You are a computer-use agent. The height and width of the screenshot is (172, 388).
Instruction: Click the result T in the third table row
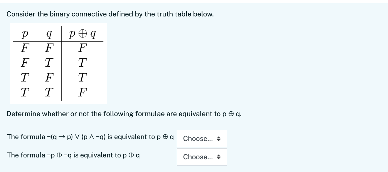[82, 78]
